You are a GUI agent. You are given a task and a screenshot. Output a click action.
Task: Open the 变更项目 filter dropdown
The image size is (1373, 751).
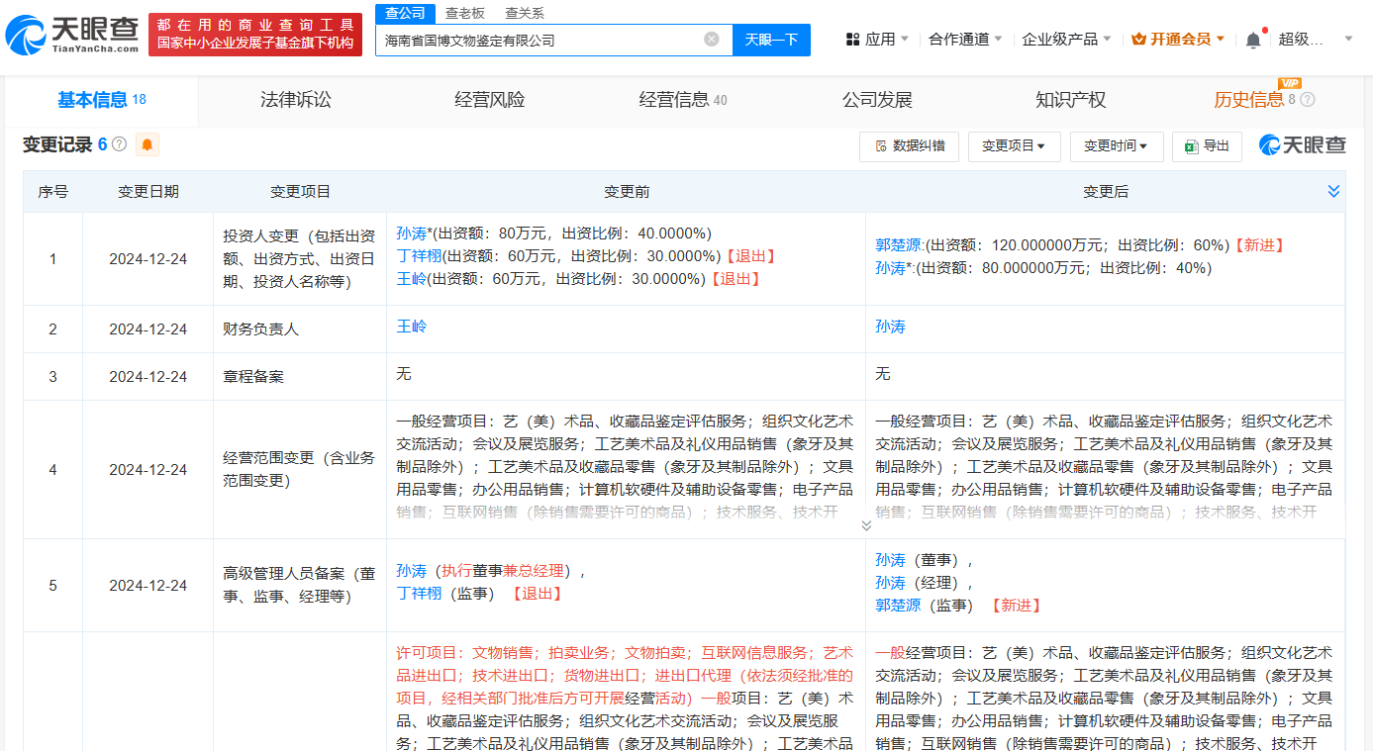[1014, 146]
